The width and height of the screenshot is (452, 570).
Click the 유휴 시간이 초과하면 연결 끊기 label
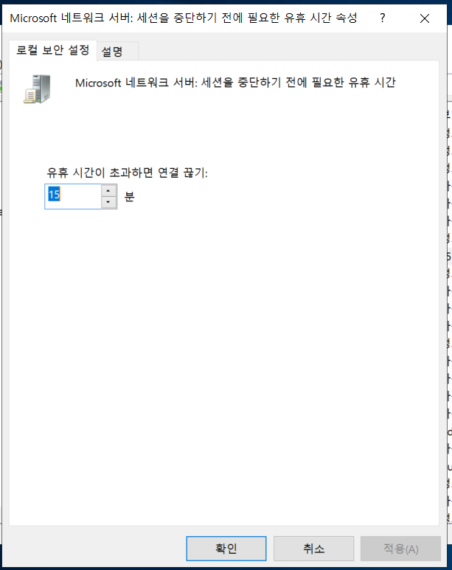coord(127,173)
